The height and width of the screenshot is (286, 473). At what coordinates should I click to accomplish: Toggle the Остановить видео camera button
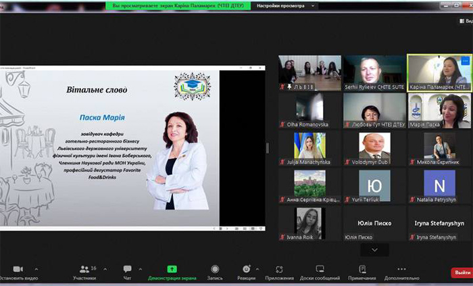click(x=17, y=272)
